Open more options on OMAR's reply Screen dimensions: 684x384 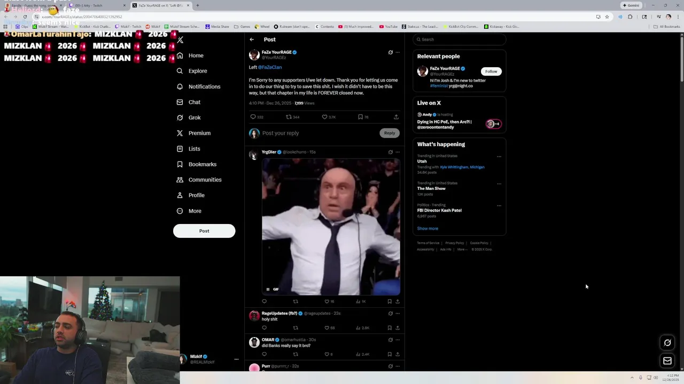click(397, 340)
